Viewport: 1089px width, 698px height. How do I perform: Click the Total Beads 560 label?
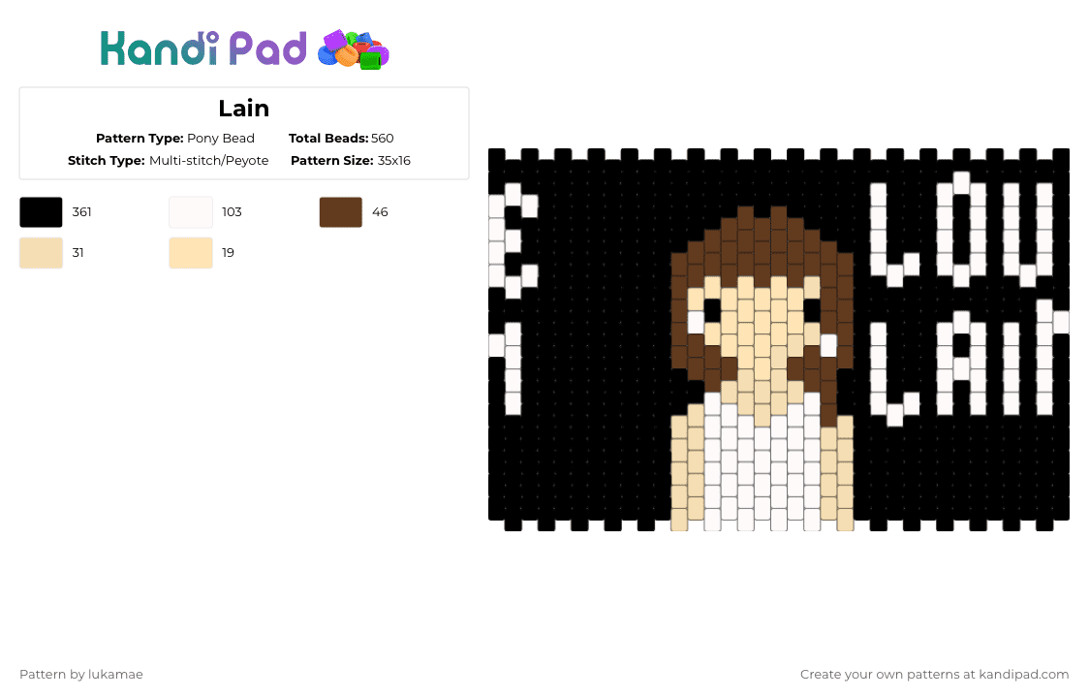341,139
